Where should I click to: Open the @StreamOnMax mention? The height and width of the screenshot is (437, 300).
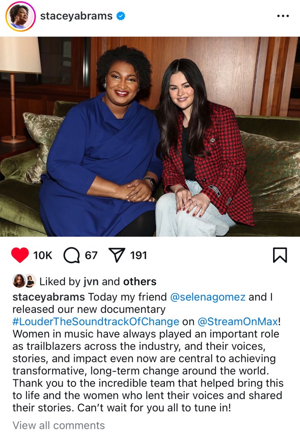tap(238, 322)
